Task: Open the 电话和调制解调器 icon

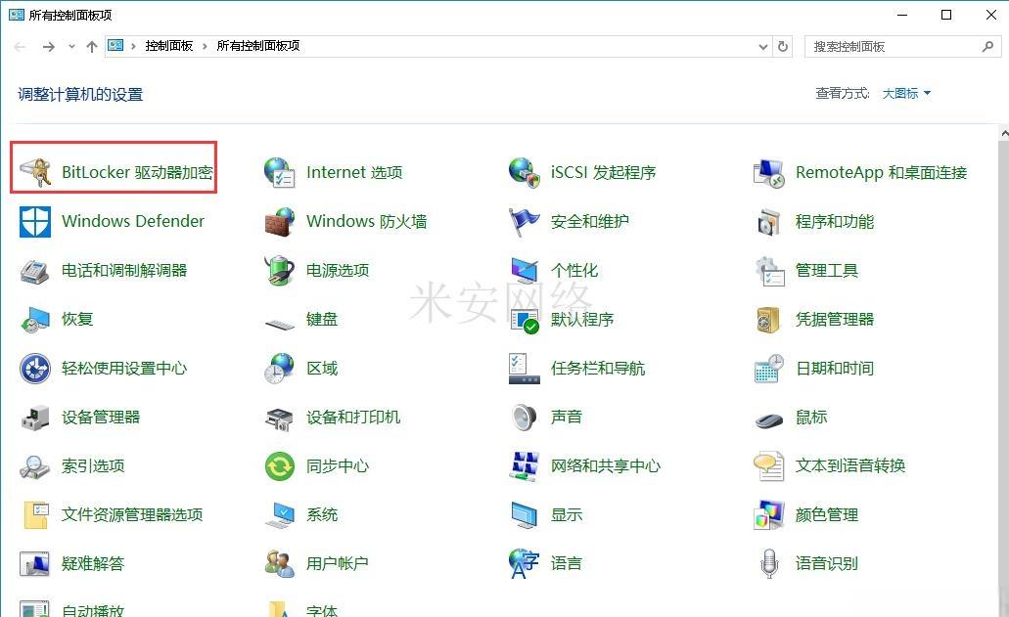Action: [x=35, y=271]
